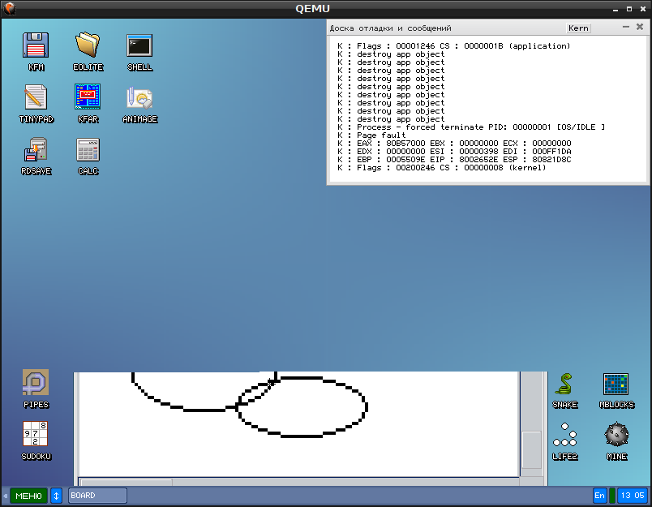Switch the En keyboard layout indicator
Image resolution: width=652 pixels, height=507 pixels.
599,496
